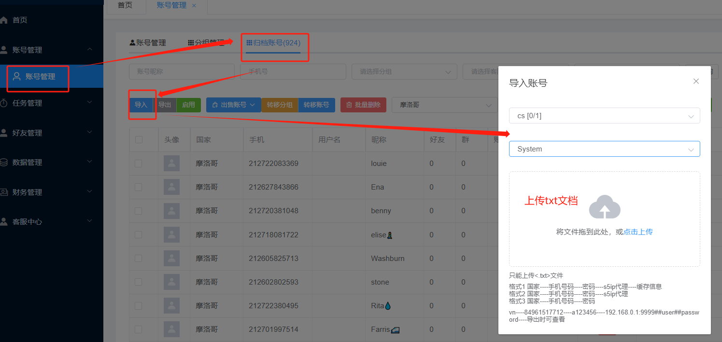Click the Task Management (任务管理) clock icon
The image size is (722, 342).
[x=4, y=103]
